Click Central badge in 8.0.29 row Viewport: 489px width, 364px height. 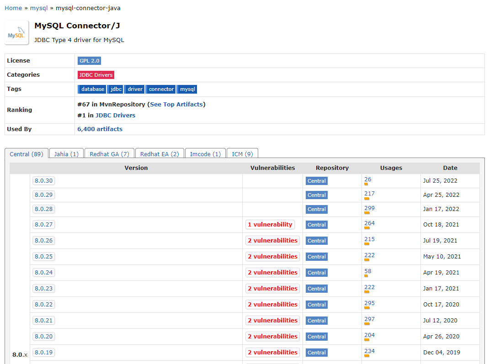pyautogui.click(x=317, y=195)
